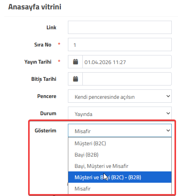This screenshot has height=196, width=178.
Task: Click the Gösterim field label
Action: pyautogui.click(x=45, y=130)
